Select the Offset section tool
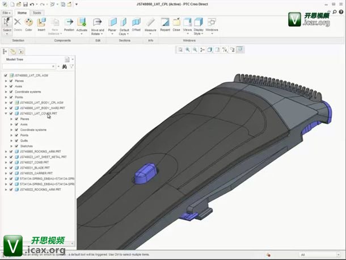 pyautogui.click(x=136, y=24)
